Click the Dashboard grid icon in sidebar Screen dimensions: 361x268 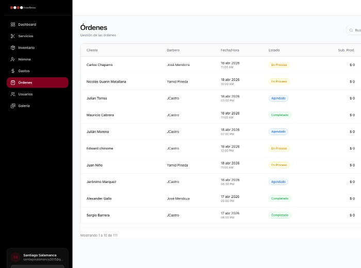coord(13,24)
